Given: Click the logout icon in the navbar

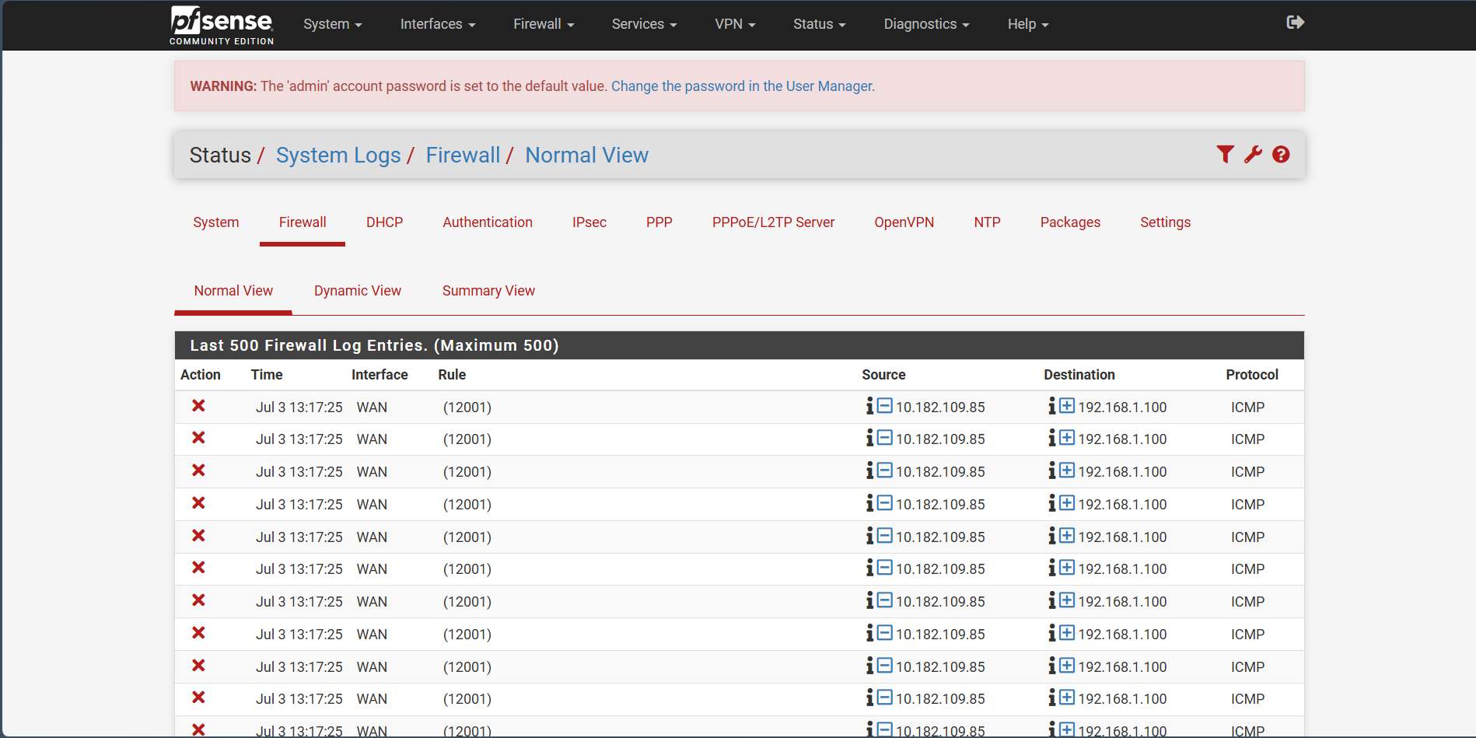Looking at the screenshot, I should [1295, 23].
